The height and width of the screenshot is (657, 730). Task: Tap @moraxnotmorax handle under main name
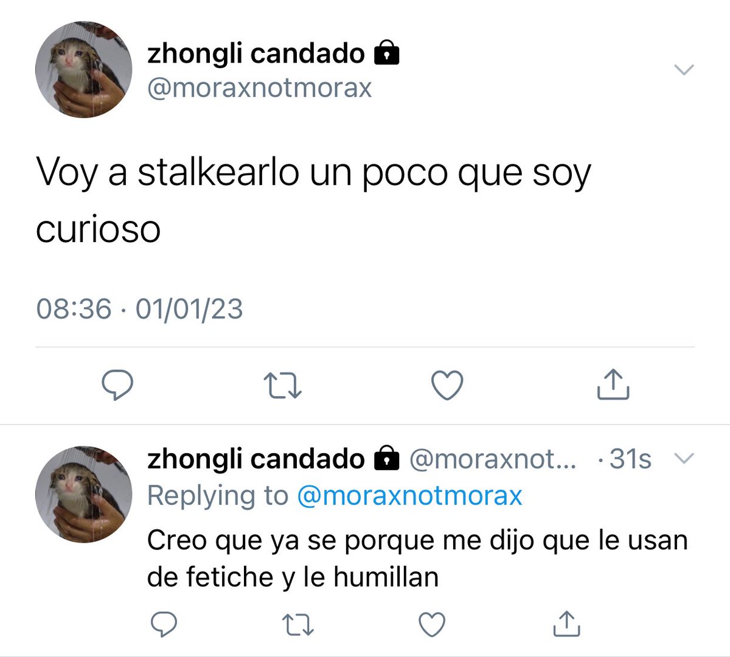pyautogui.click(x=260, y=89)
